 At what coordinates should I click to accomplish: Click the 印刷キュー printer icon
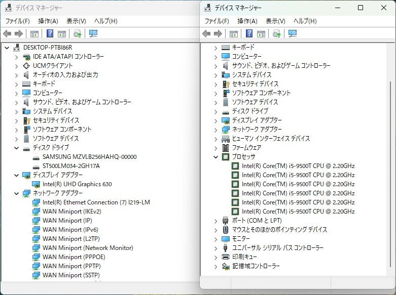click(x=226, y=257)
